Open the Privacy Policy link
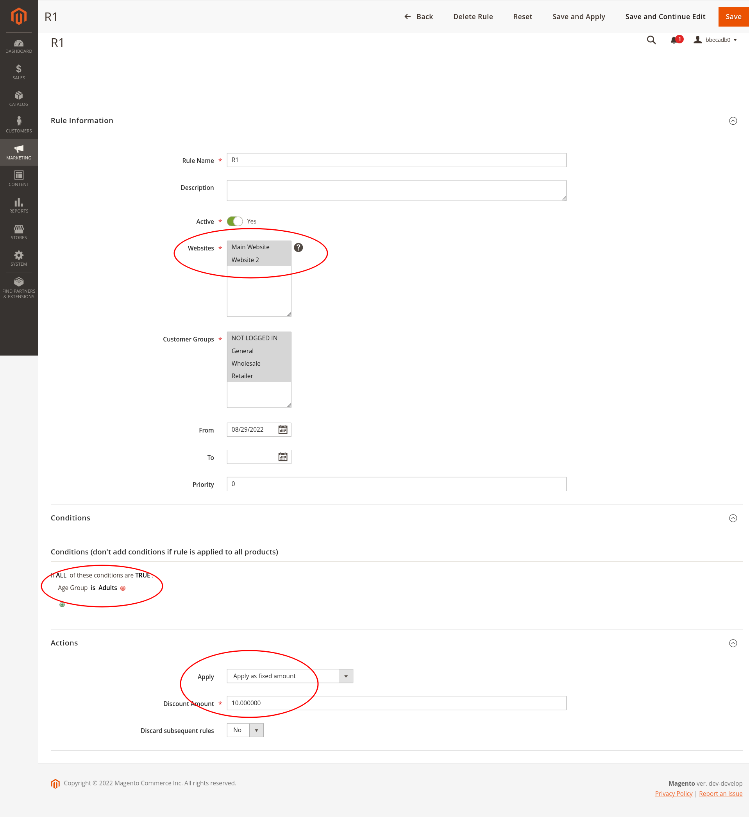 click(x=673, y=793)
